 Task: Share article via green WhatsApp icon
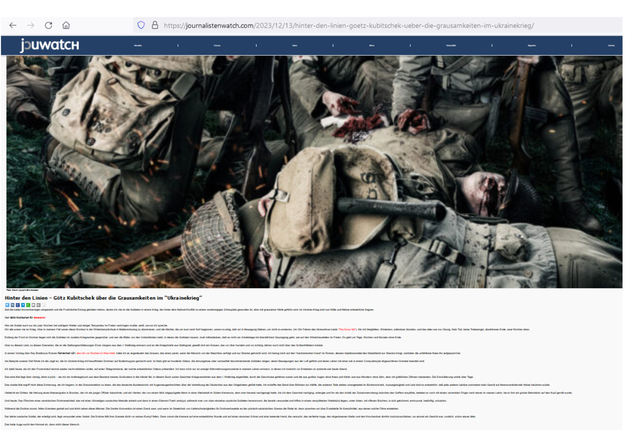pyautogui.click(x=28, y=305)
